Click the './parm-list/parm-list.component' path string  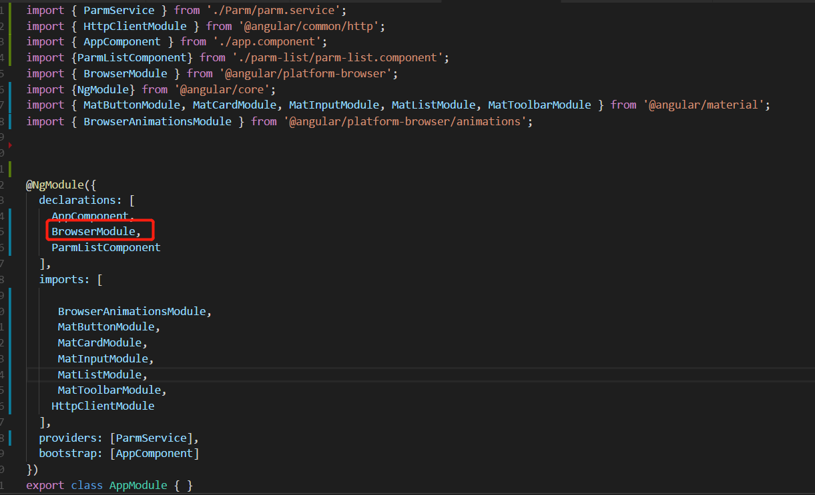point(347,57)
